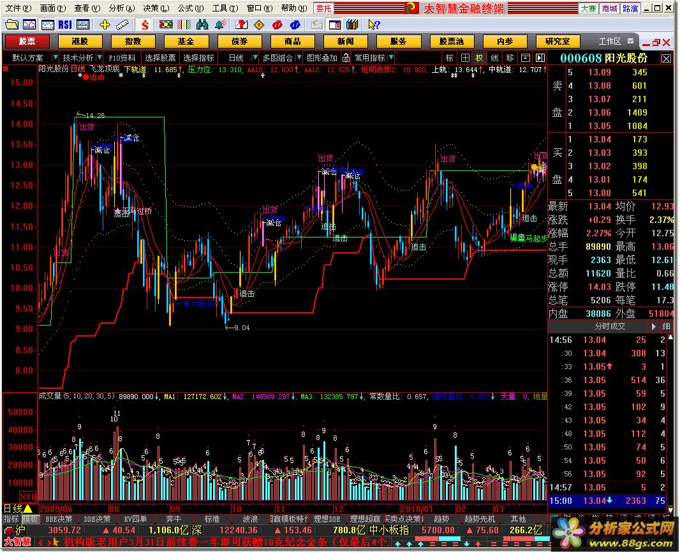Expand the 分时成交 right arrow
The height and width of the screenshot is (553, 680).
point(654,326)
